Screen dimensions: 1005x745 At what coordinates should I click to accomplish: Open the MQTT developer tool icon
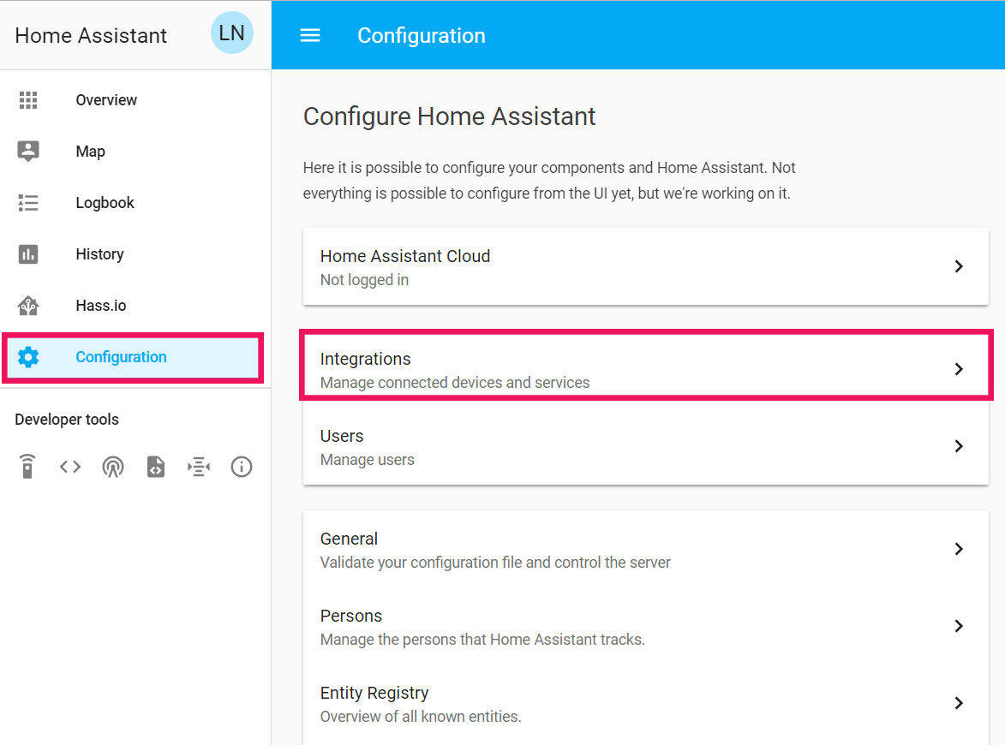click(x=199, y=467)
